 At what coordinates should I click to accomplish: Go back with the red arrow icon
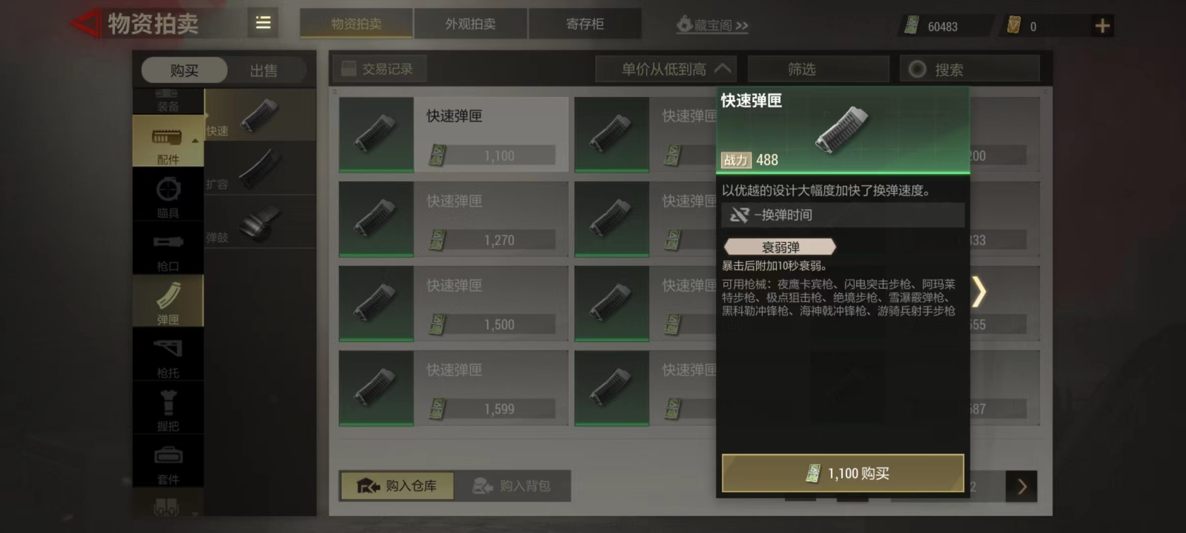coord(84,23)
